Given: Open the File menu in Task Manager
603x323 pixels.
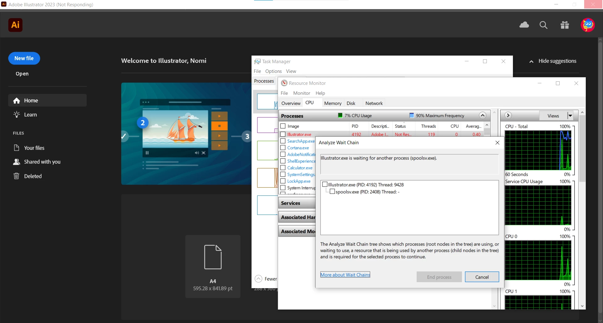Looking at the screenshot, I should [x=257, y=71].
